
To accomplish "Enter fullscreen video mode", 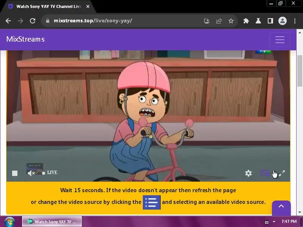I will point(282,173).
